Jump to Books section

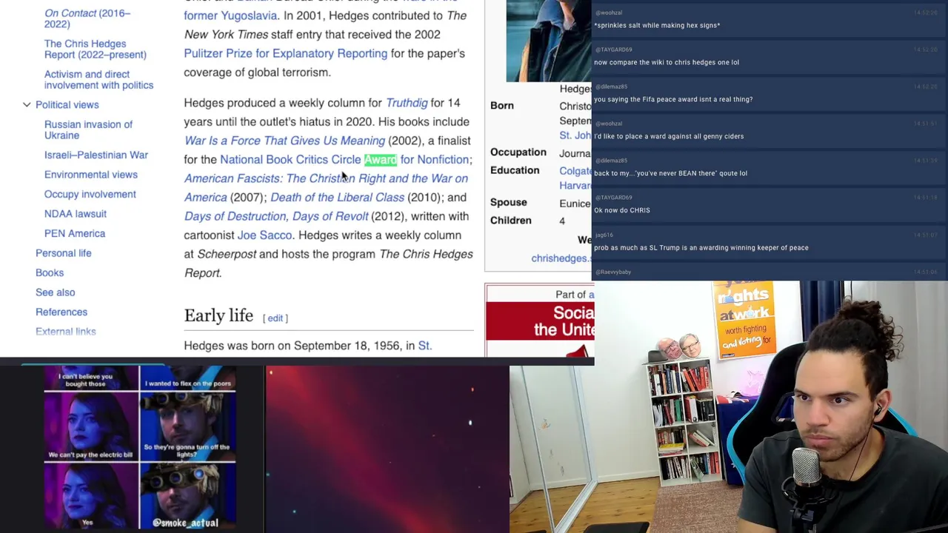coord(50,272)
